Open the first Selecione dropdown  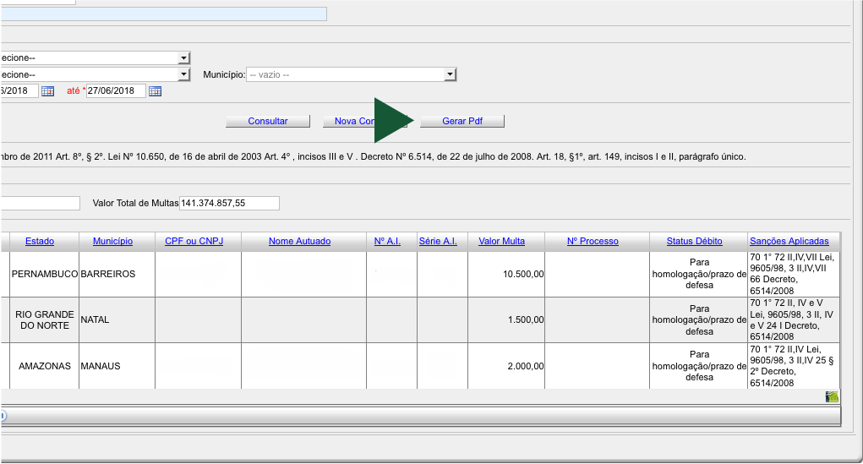(183, 57)
